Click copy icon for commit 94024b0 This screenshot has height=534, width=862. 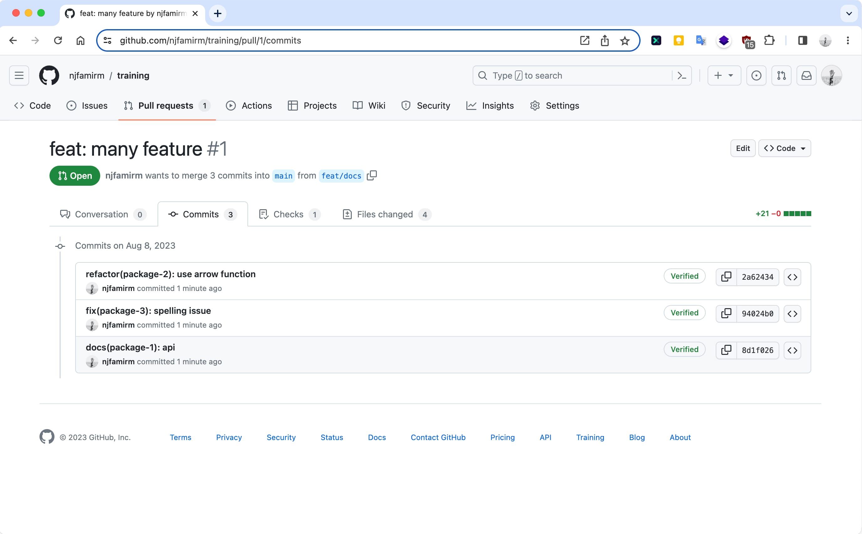click(x=727, y=314)
